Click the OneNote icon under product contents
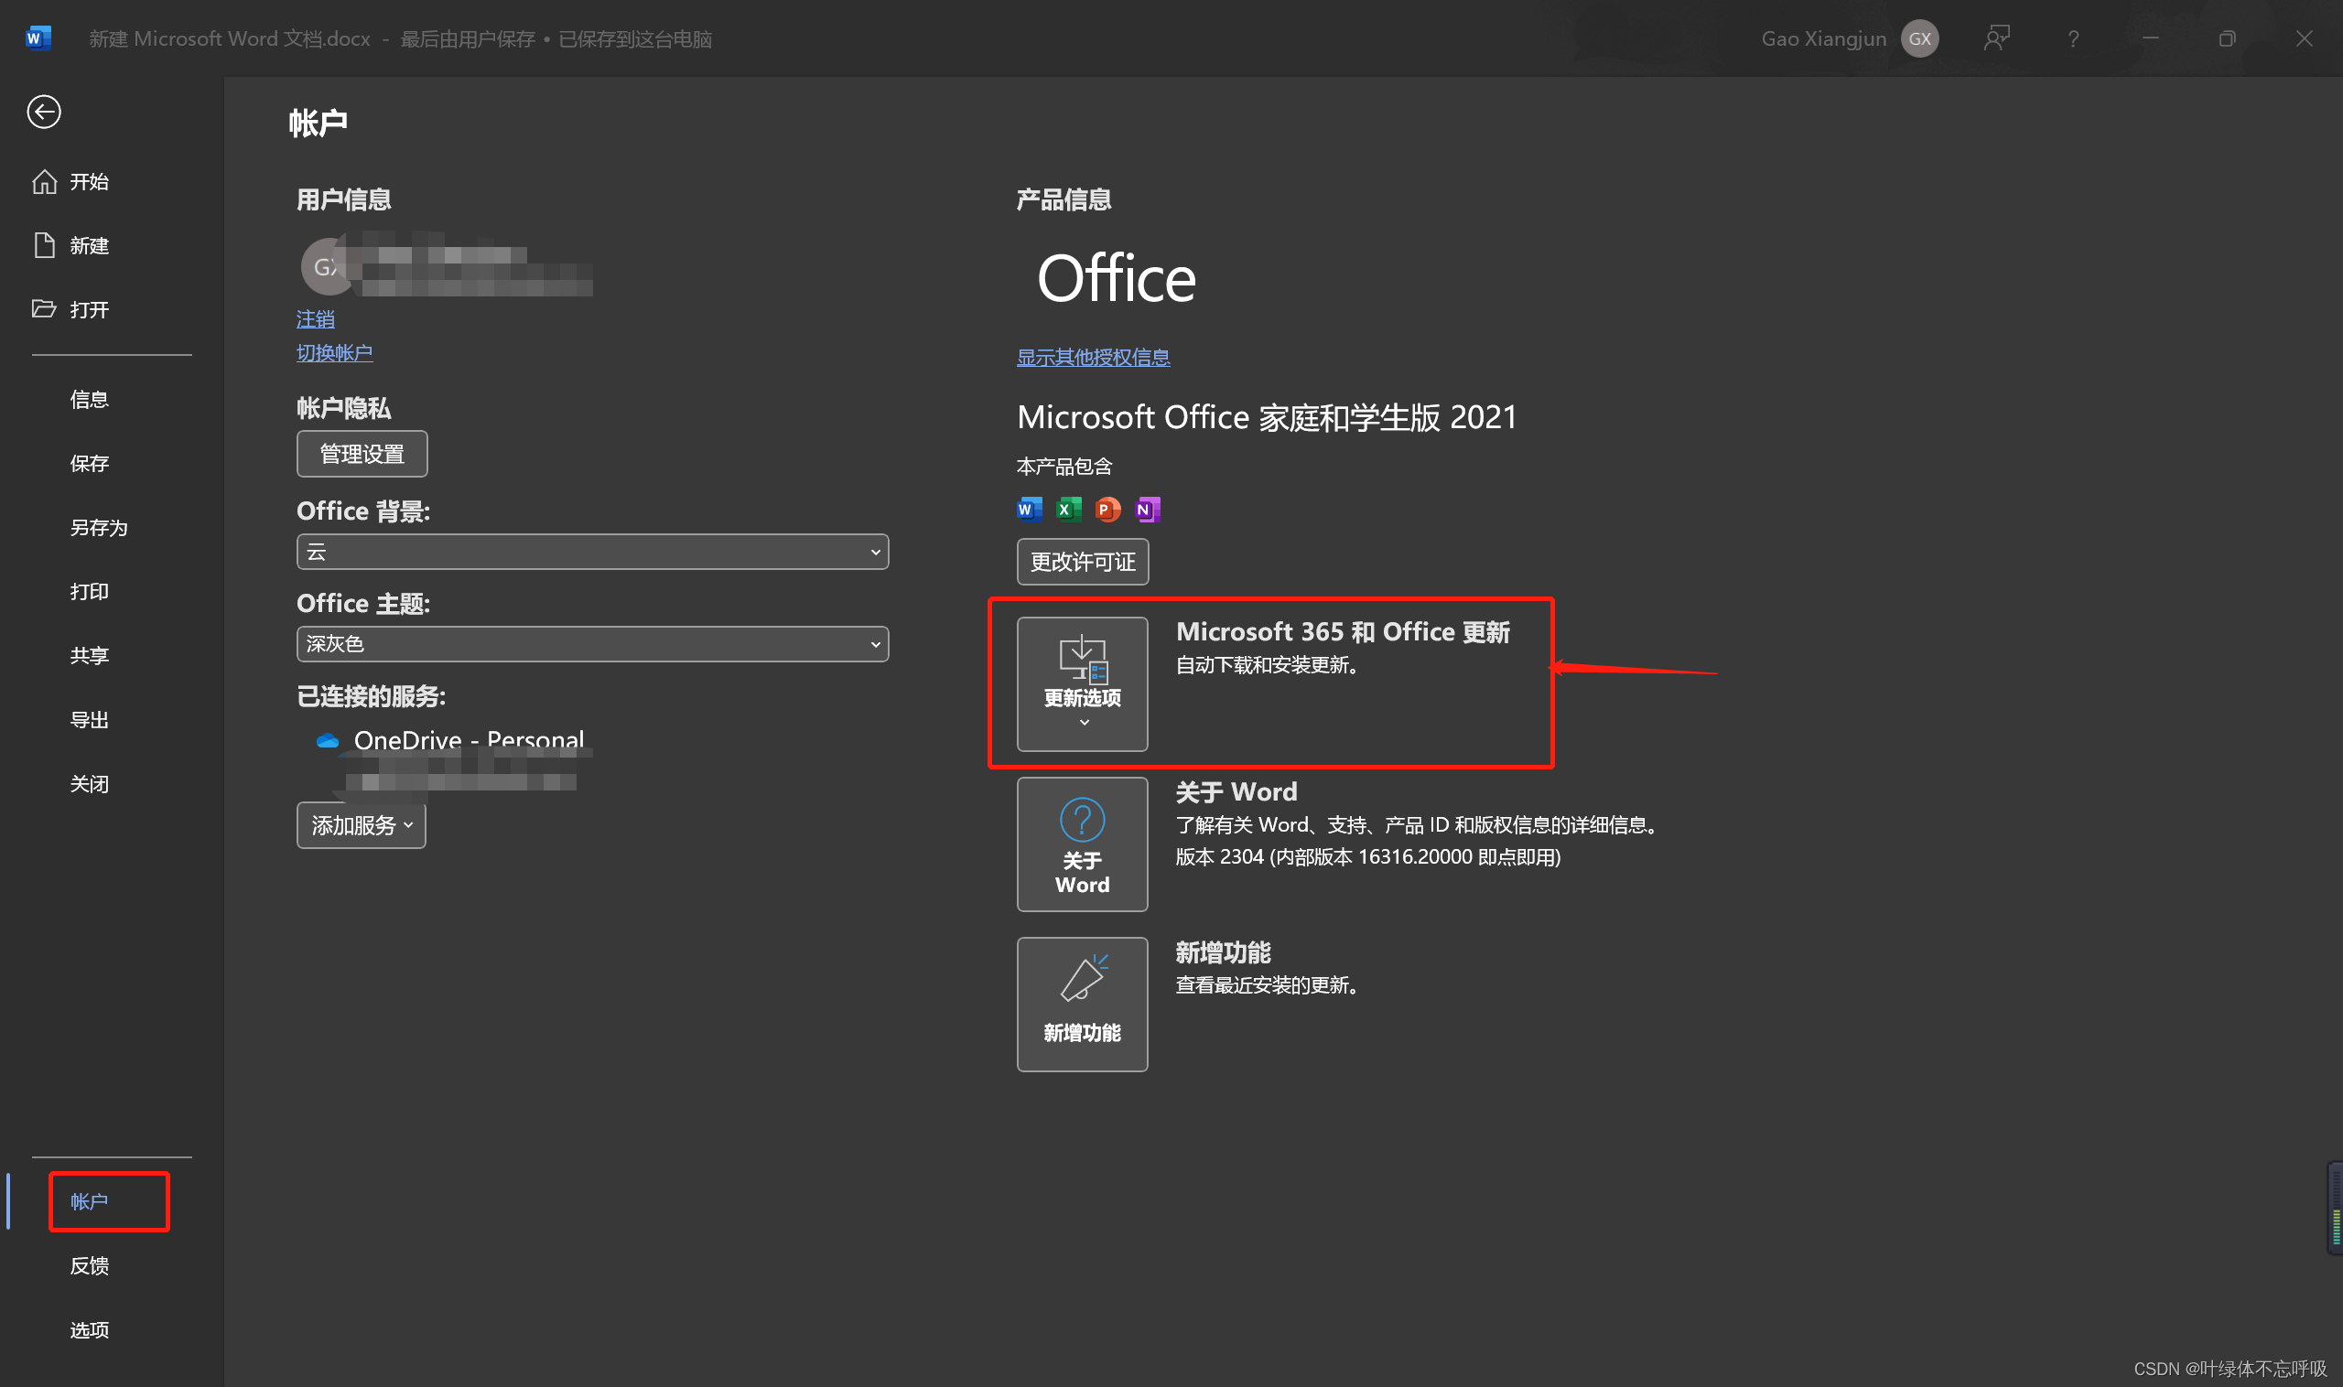 1146,510
